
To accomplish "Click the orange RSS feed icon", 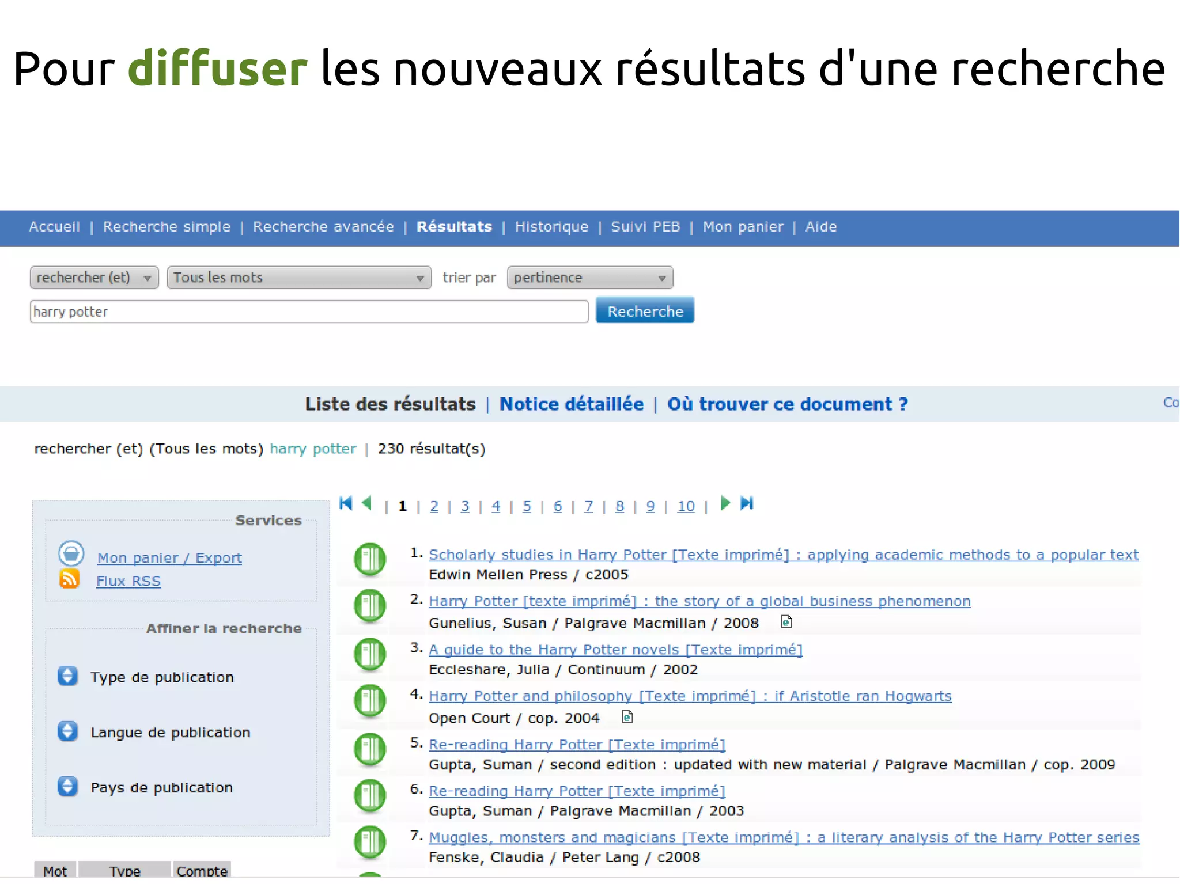I will [x=69, y=579].
